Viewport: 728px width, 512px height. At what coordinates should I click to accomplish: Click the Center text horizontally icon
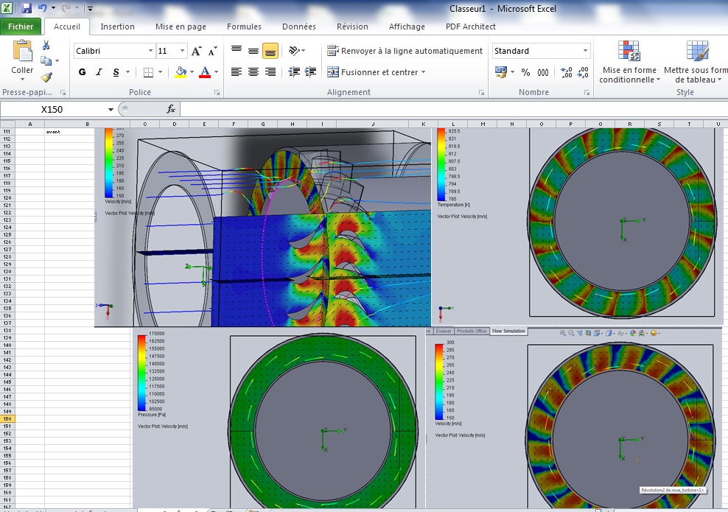tap(253, 72)
